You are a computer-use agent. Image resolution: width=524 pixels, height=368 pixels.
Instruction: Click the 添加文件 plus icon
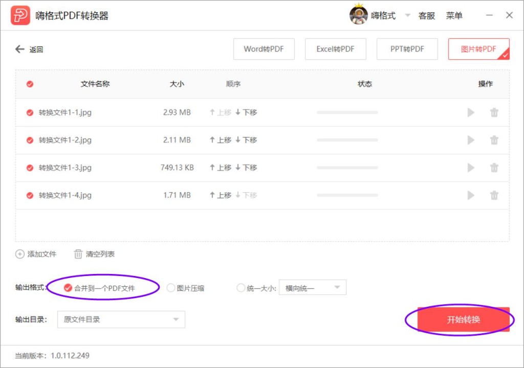pyautogui.click(x=20, y=254)
